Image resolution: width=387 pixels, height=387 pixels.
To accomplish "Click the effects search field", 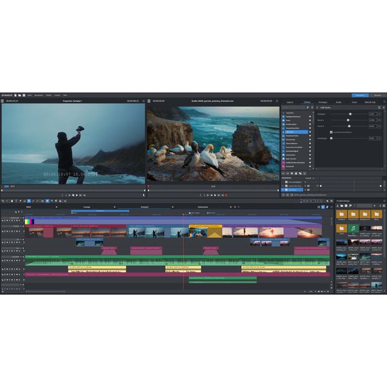I will pyautogui.click(x=293, y=108).
